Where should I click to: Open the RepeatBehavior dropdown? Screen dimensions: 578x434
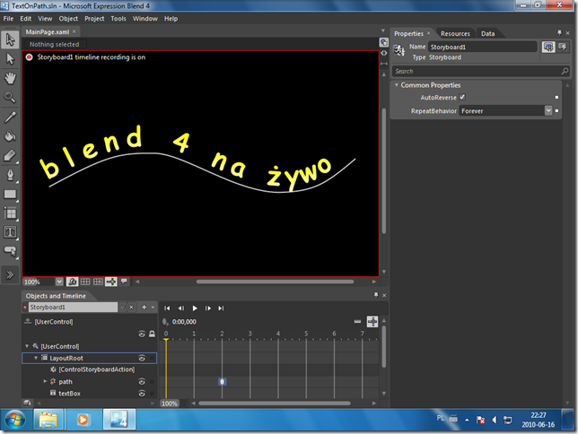[x=548, y=110]
